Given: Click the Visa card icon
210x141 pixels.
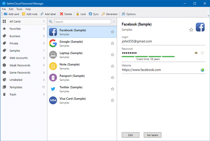Looking at the screenshot, I should coord(53,100).
